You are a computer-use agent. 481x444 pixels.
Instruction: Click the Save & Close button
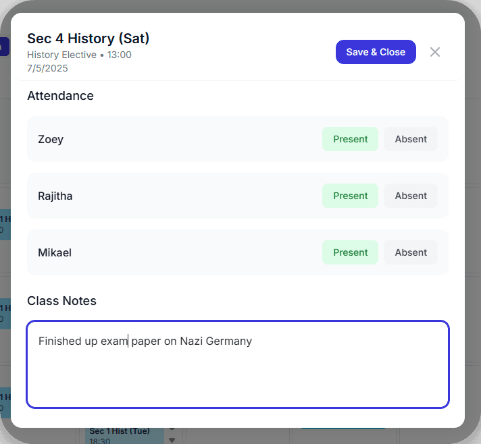pos(376,52)
